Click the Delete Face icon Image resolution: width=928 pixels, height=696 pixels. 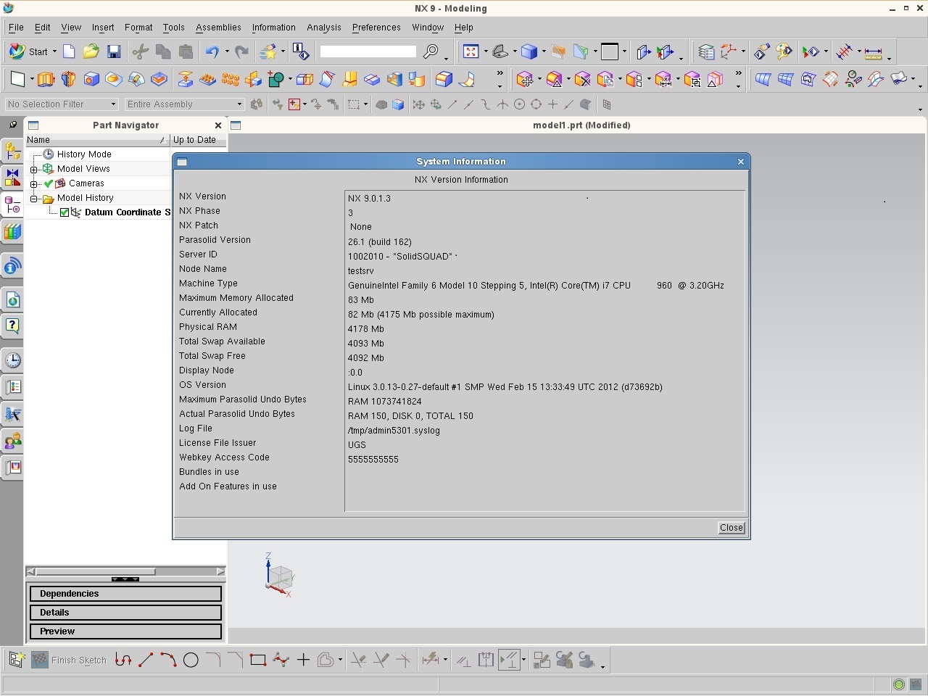point(582,79)
